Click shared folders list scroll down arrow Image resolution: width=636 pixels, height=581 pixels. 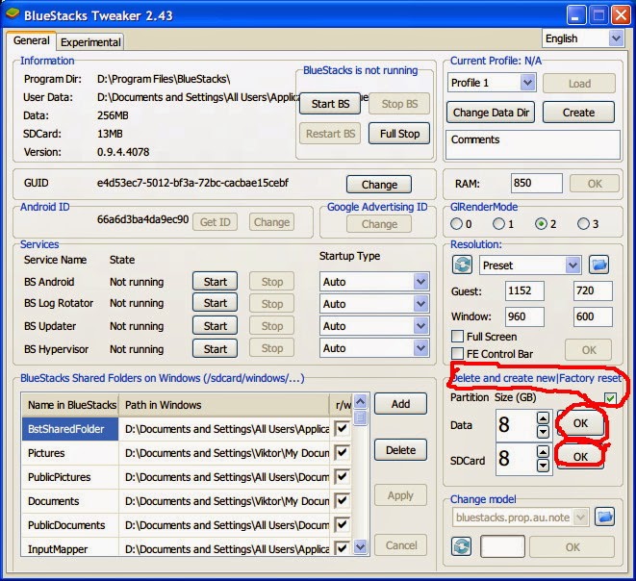[360, 547]
